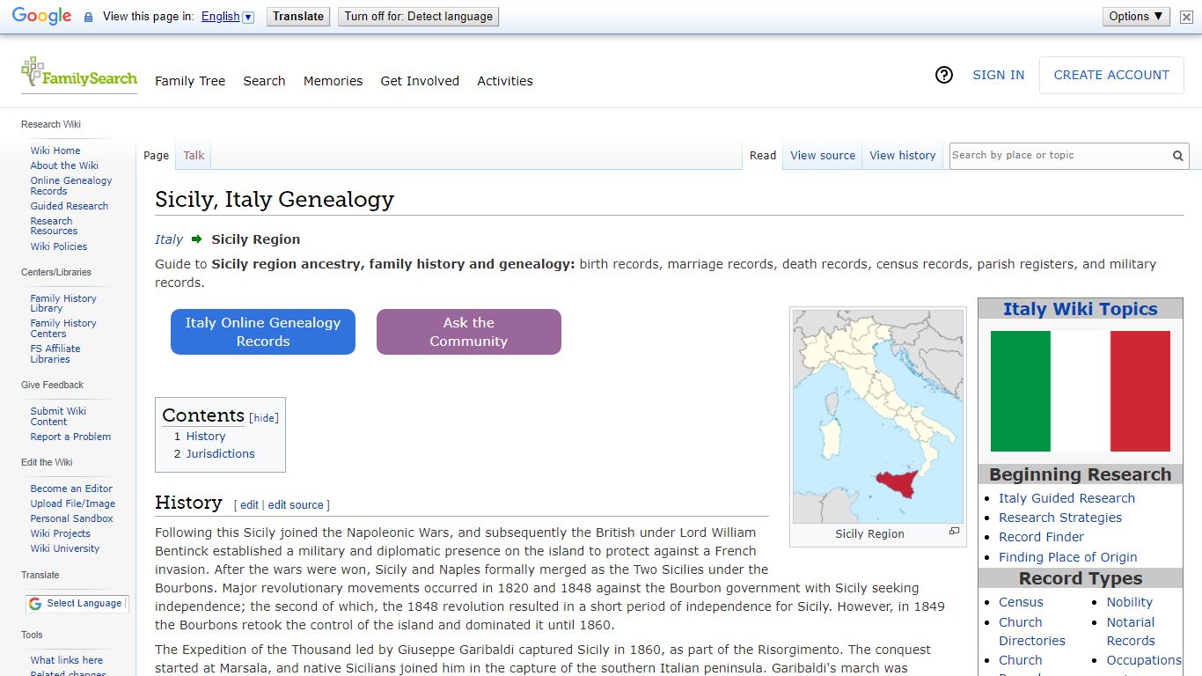
Task: Click SIGN IN link
Action: pos(998,75)
